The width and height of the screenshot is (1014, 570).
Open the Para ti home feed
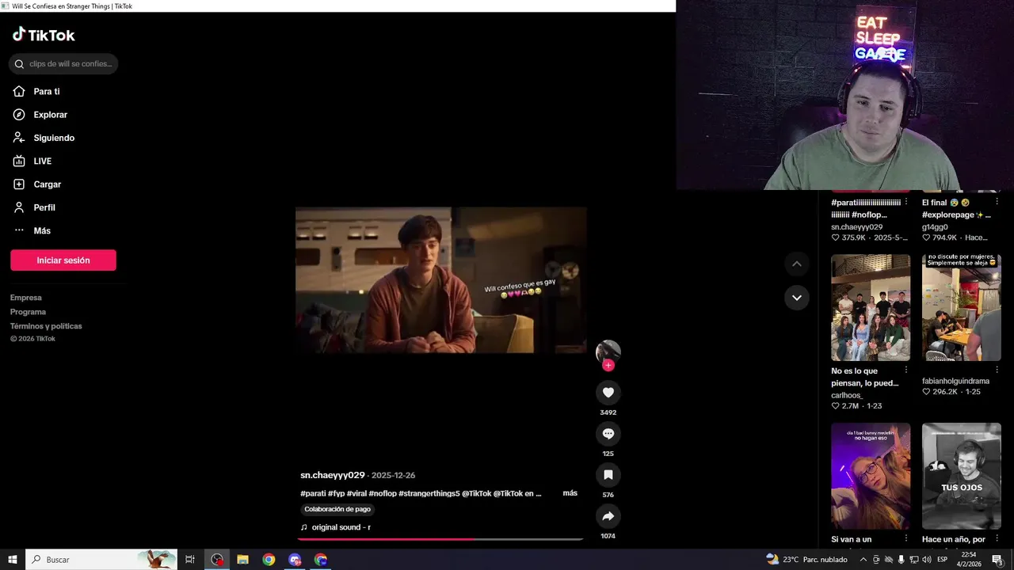[36, 91]
